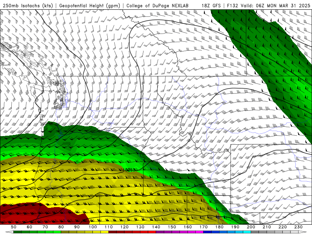This screenshot has width=312, height=234.
Task: Click the legend value '120'
Action: (x=124, y=227)
